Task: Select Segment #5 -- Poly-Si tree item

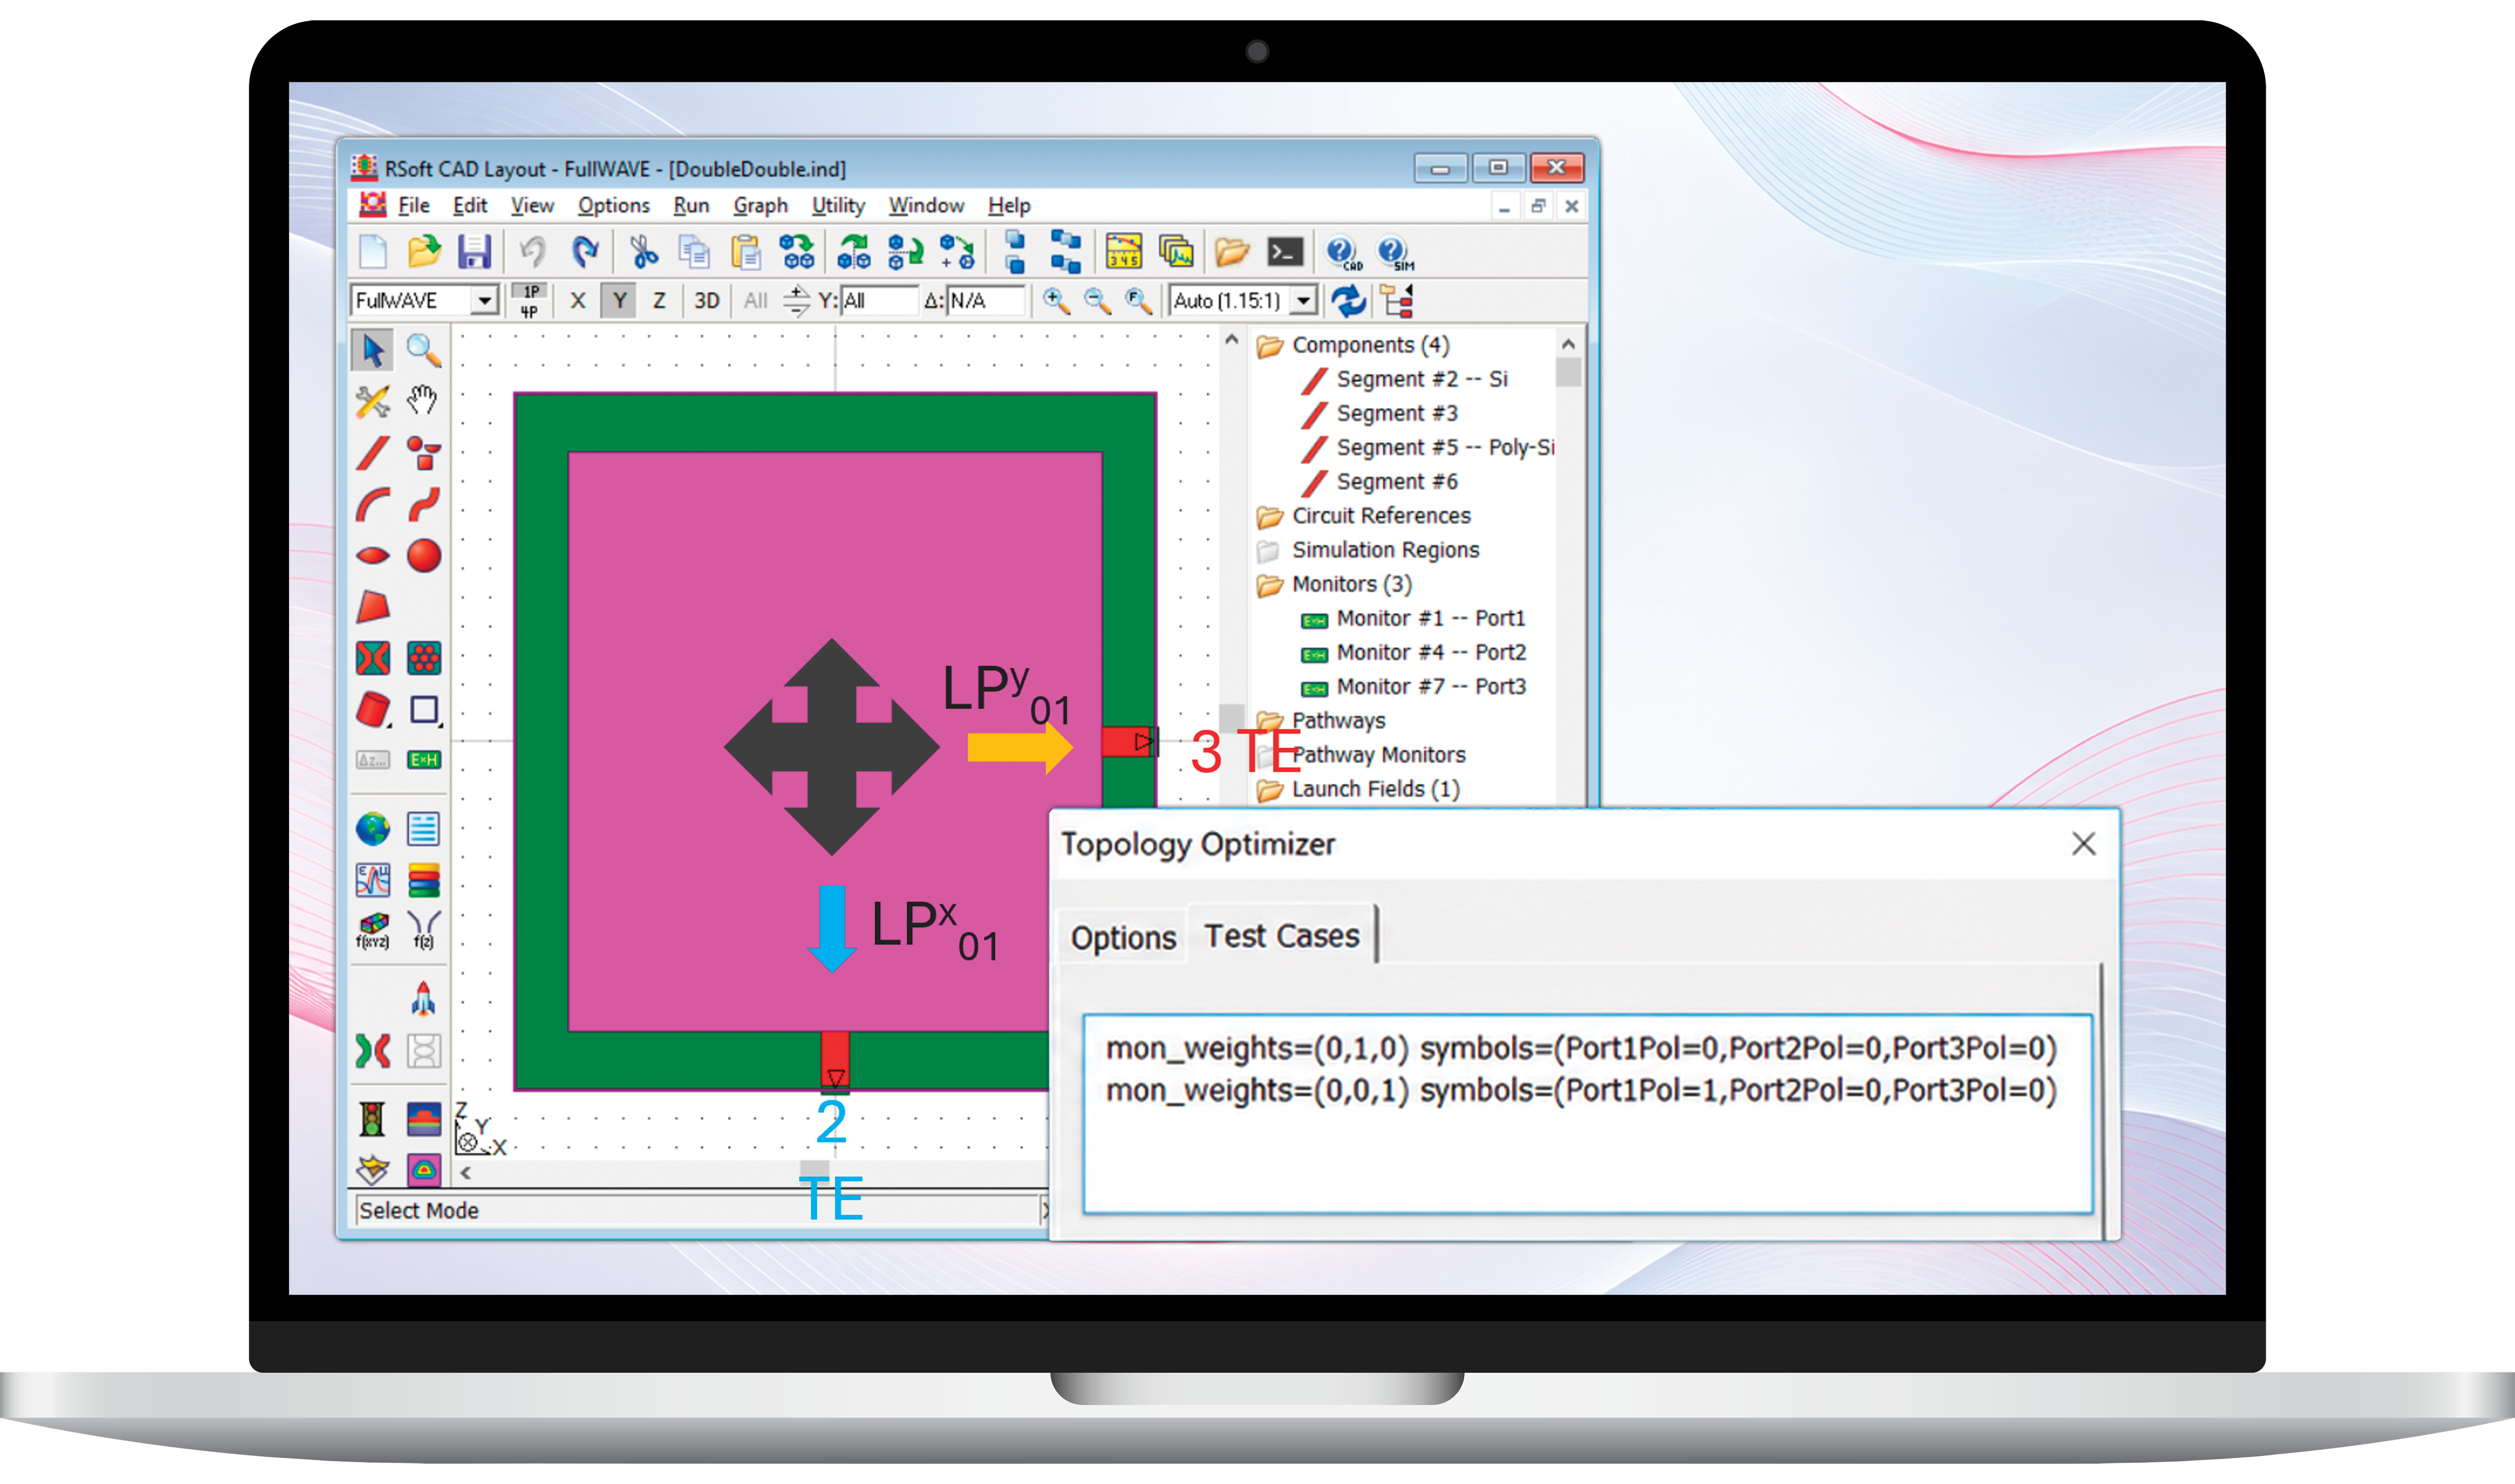Action: click(x=1444, y=448)
